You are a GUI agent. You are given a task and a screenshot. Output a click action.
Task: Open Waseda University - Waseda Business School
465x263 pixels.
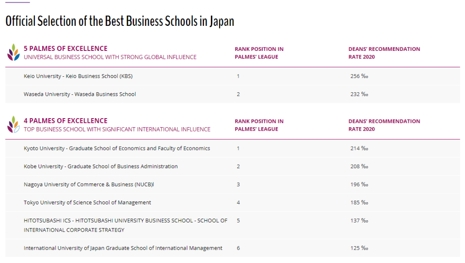tap(80, 94)
